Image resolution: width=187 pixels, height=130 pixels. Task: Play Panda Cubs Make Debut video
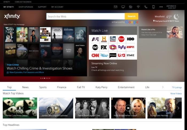(20, 108)
